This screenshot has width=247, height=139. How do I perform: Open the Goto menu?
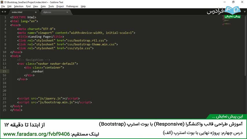click(43, 6)
